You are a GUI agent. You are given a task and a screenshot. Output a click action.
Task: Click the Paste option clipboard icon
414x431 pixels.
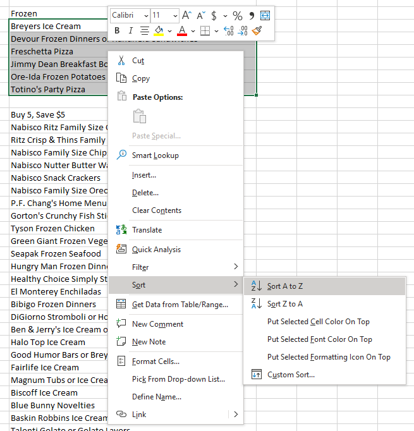(140, 116)
